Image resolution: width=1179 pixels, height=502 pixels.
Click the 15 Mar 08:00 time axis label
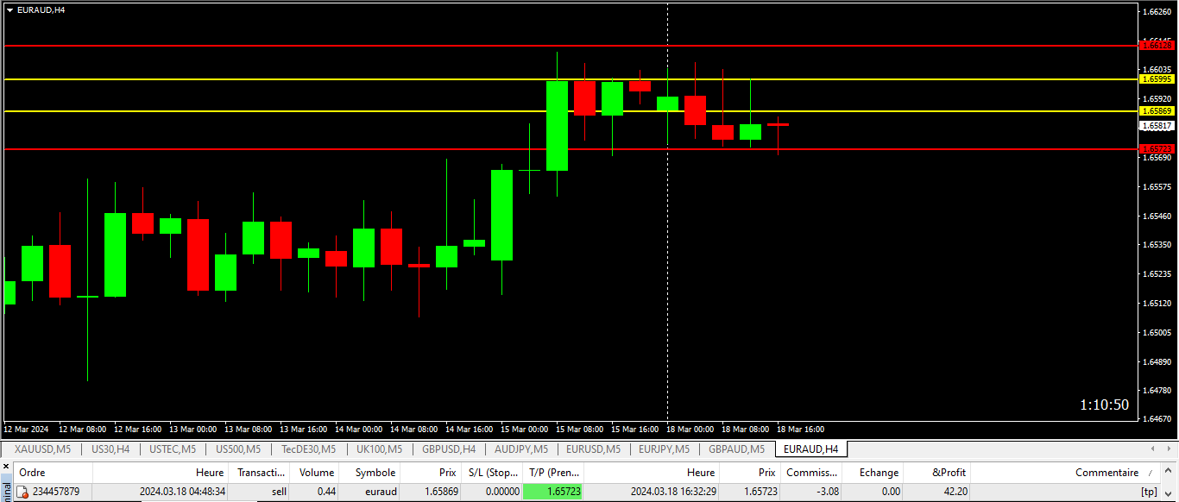pos(578,429)
